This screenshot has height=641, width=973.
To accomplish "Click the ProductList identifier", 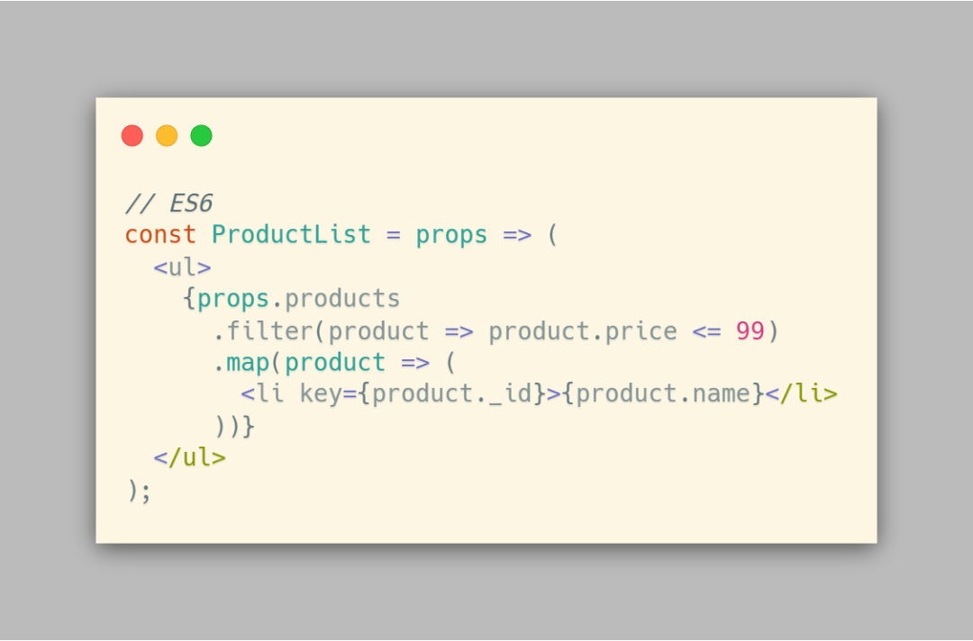I will [x=292, y=234].
